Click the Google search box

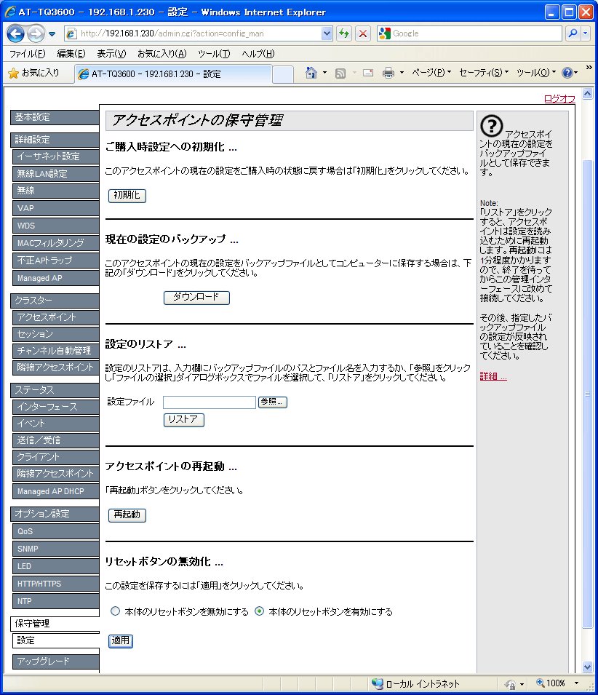point(469,33)
